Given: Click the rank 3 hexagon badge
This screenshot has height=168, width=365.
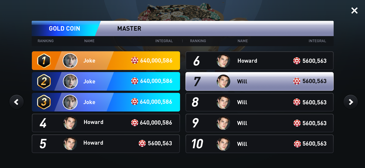Looking at the screenshot, I should 44,102.
